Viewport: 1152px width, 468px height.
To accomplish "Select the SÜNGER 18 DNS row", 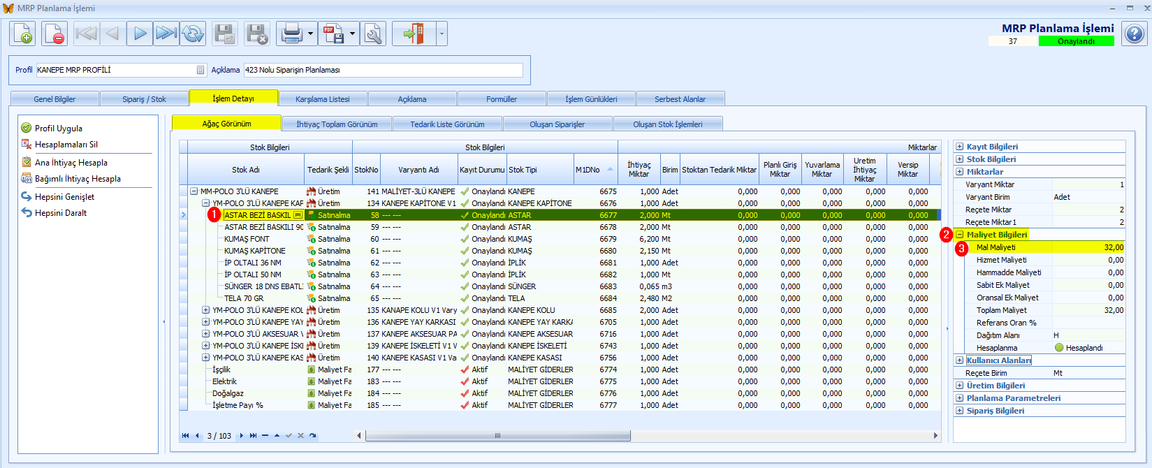I will [x=559, y=286].
